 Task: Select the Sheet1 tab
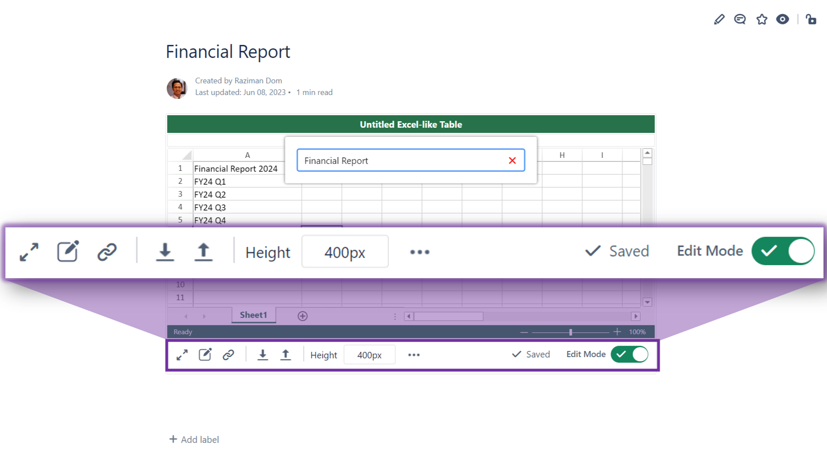coord(253,315)
